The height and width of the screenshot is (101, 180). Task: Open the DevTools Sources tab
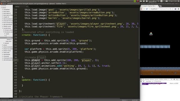point(156,79)
